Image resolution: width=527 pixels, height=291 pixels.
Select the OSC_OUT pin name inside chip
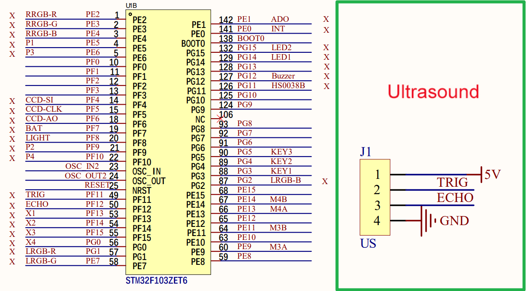149,181
